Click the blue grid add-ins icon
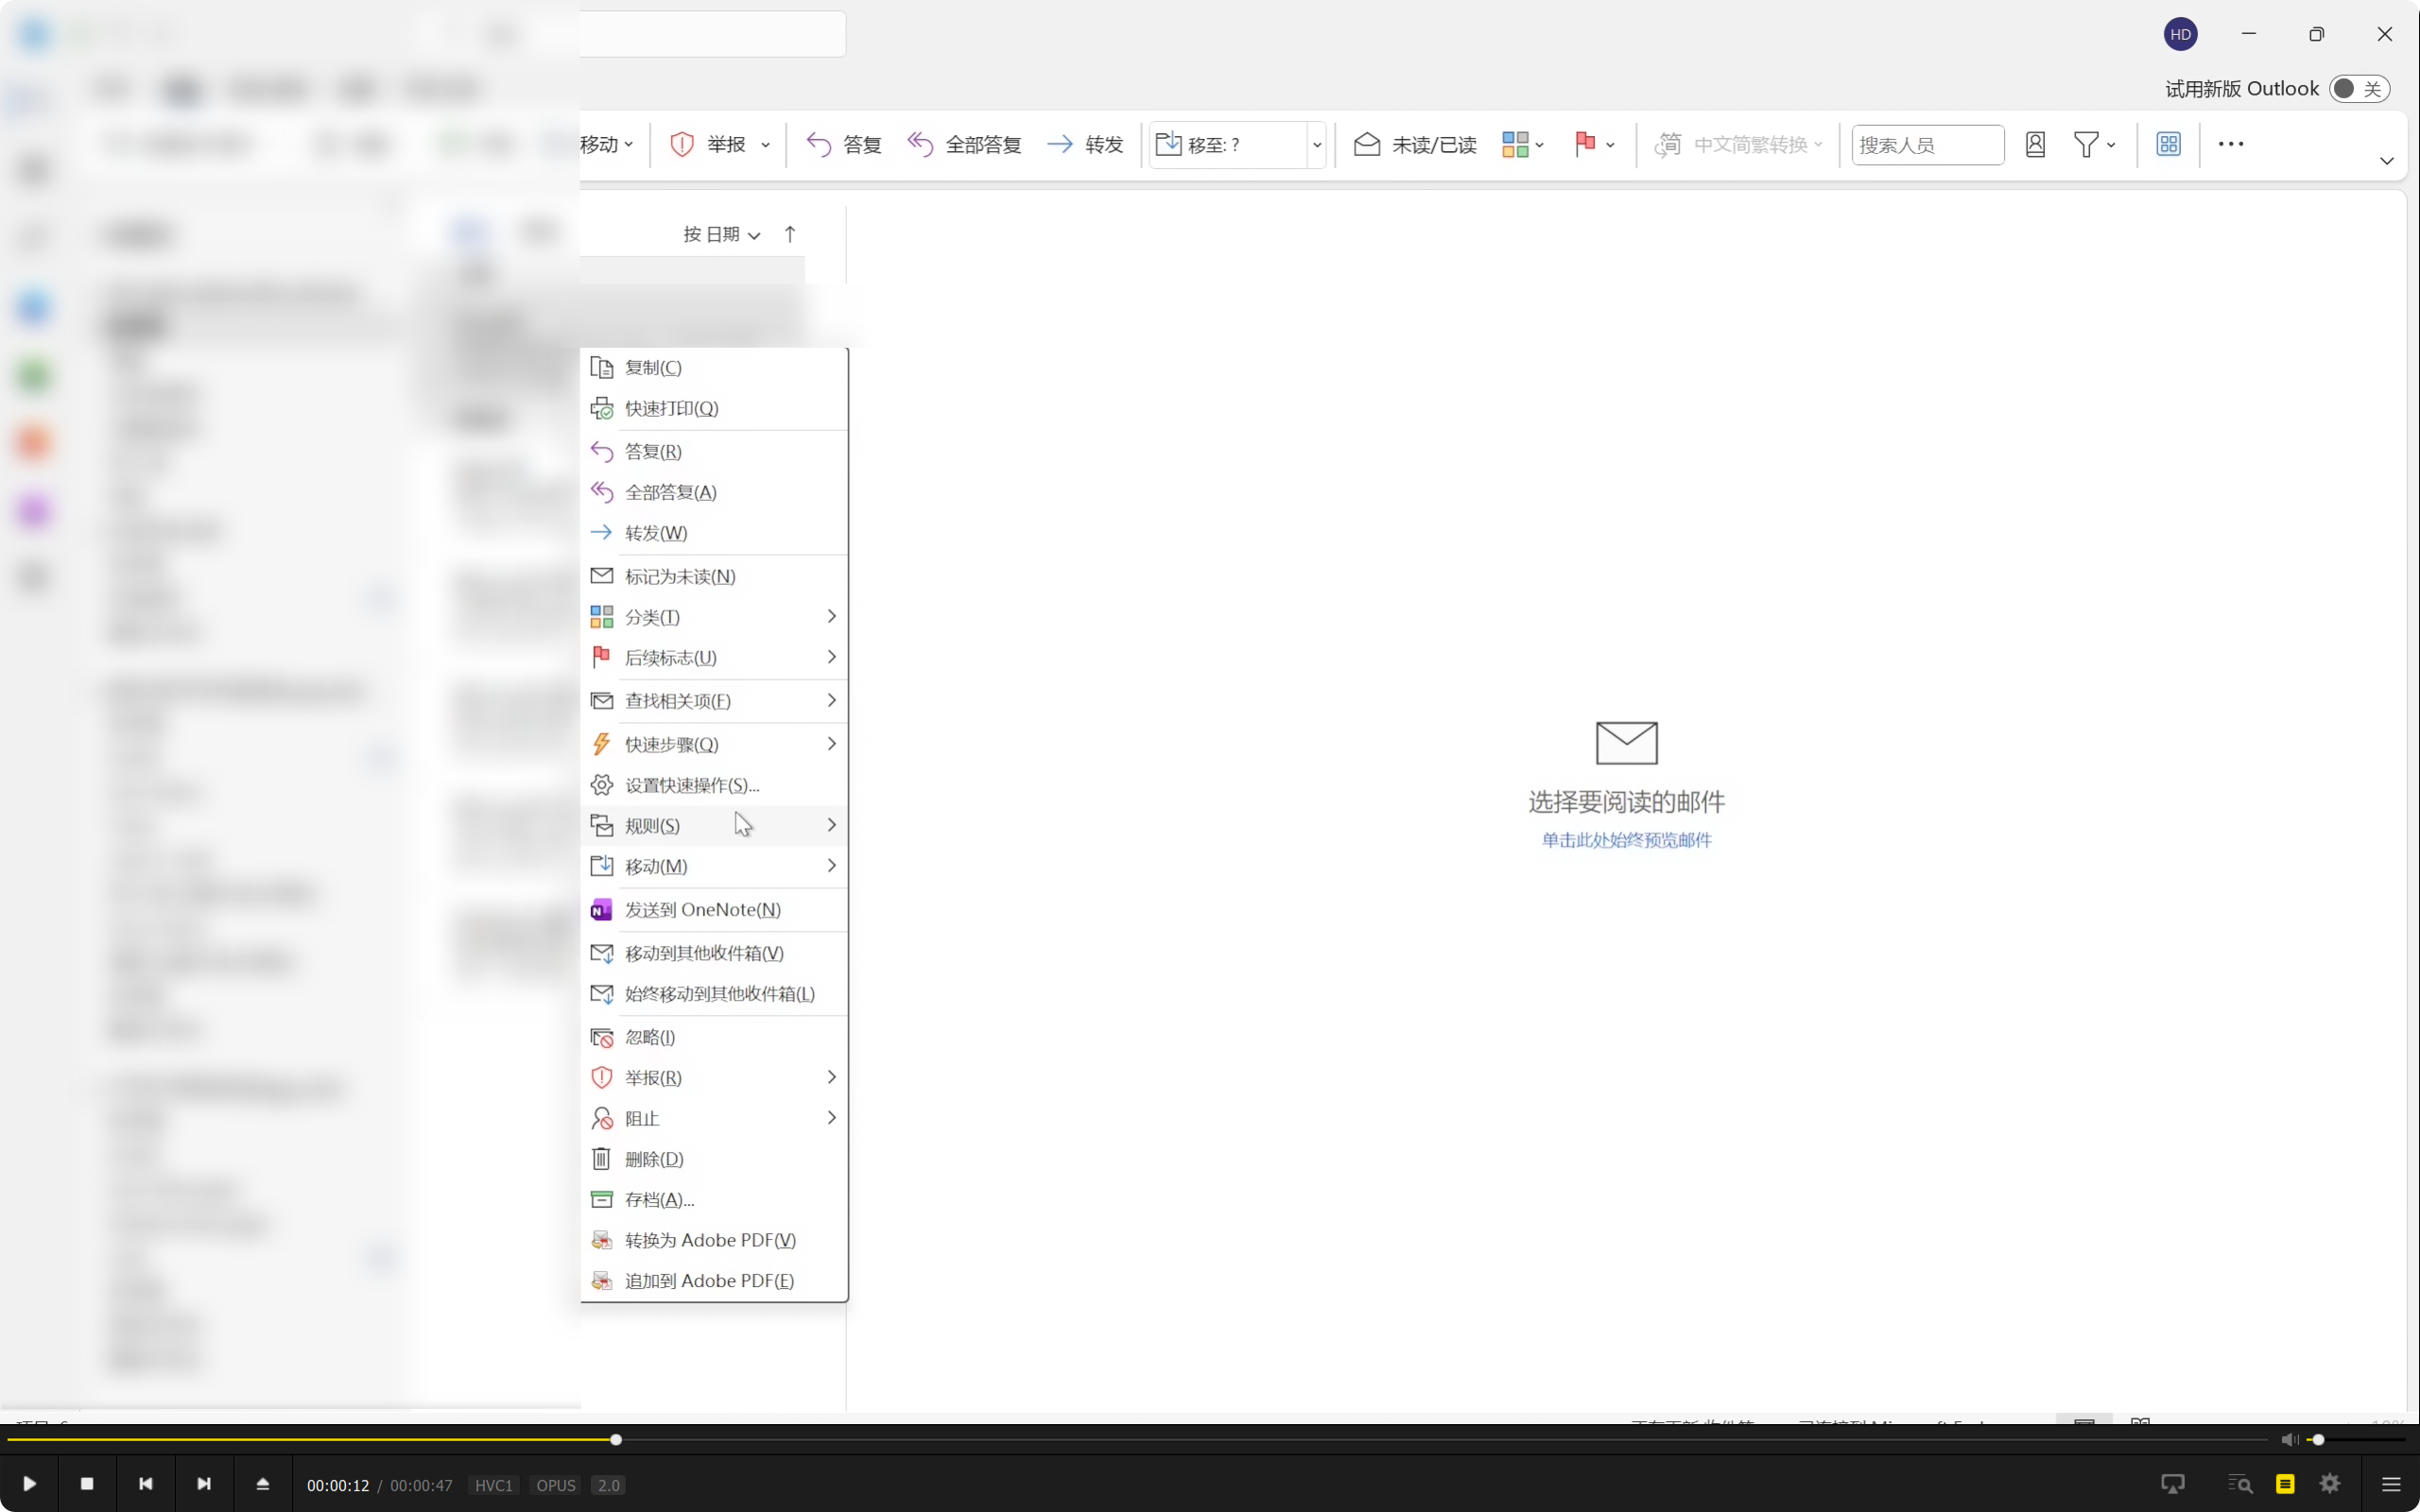Screen dimensions: 2420x1512 click(2168, 145)
